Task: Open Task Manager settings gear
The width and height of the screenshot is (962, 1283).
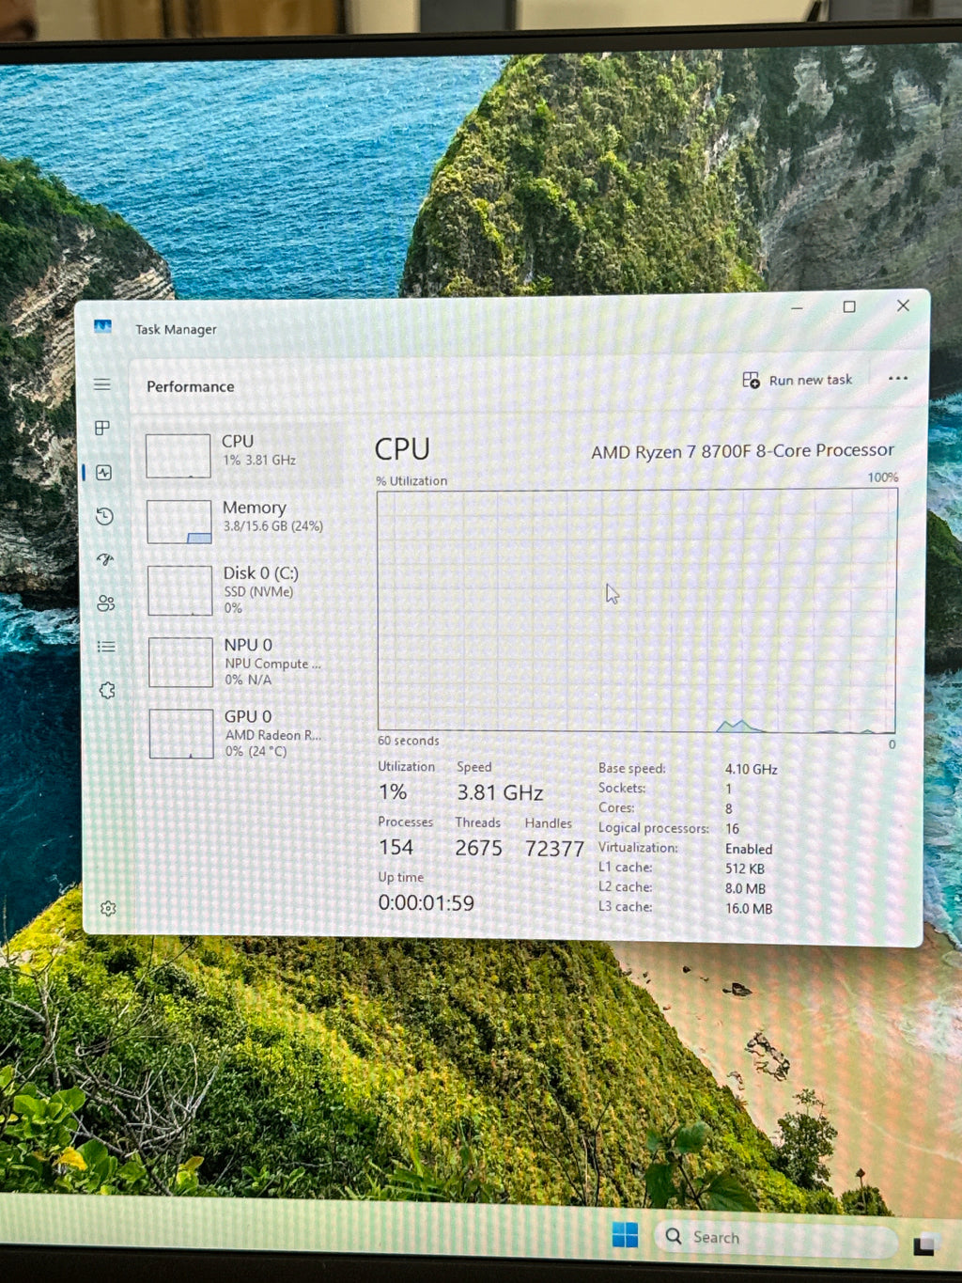Action: (108, 909)
